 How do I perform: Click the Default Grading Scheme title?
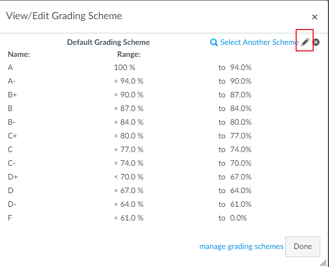coord(108,42)
